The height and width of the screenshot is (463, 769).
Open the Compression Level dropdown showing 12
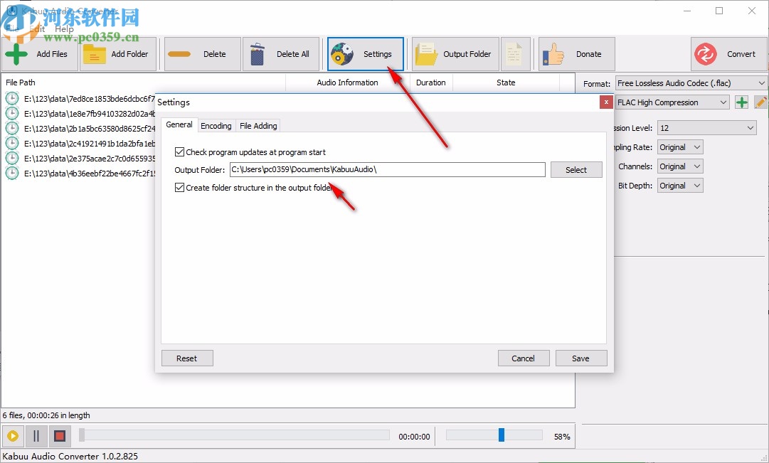(x=706, y=127)
